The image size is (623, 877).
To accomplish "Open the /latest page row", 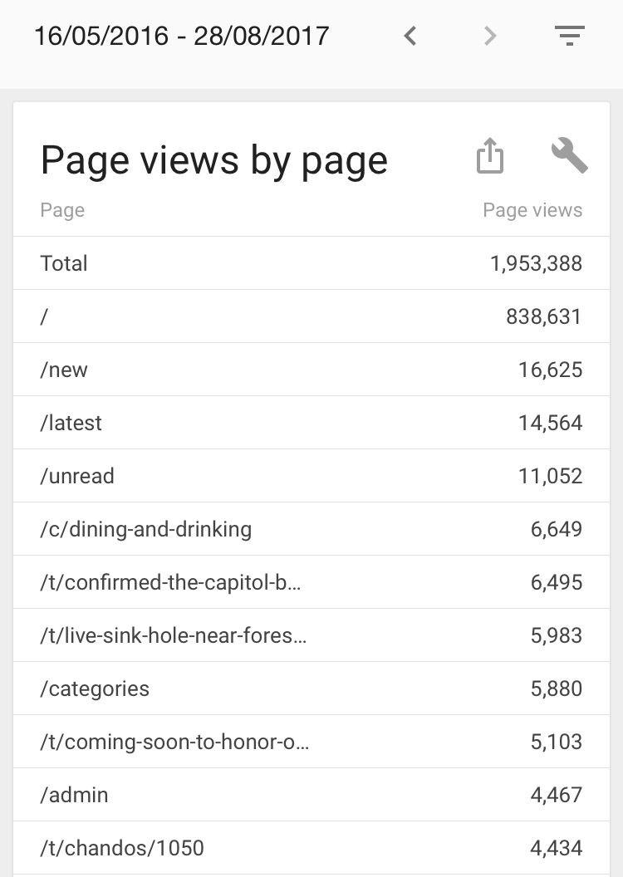I will click(x=311, y=423).
